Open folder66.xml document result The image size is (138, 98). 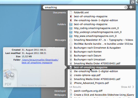81,12
